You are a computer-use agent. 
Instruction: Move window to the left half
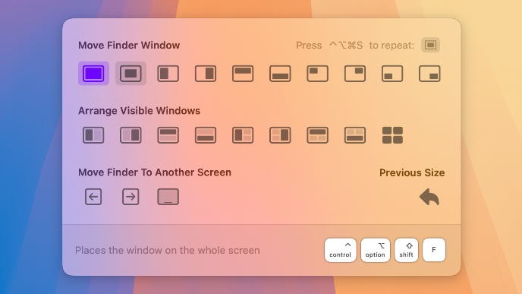[168, 74]
